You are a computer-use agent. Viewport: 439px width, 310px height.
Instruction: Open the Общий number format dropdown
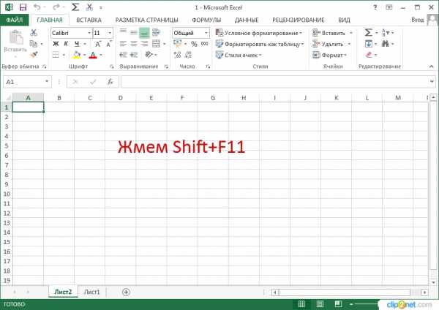click(206, 33)
